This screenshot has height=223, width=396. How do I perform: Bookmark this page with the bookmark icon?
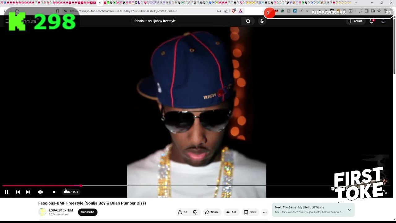58,11
